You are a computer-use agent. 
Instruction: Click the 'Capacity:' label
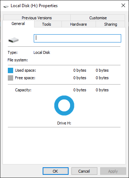[23, 90]
